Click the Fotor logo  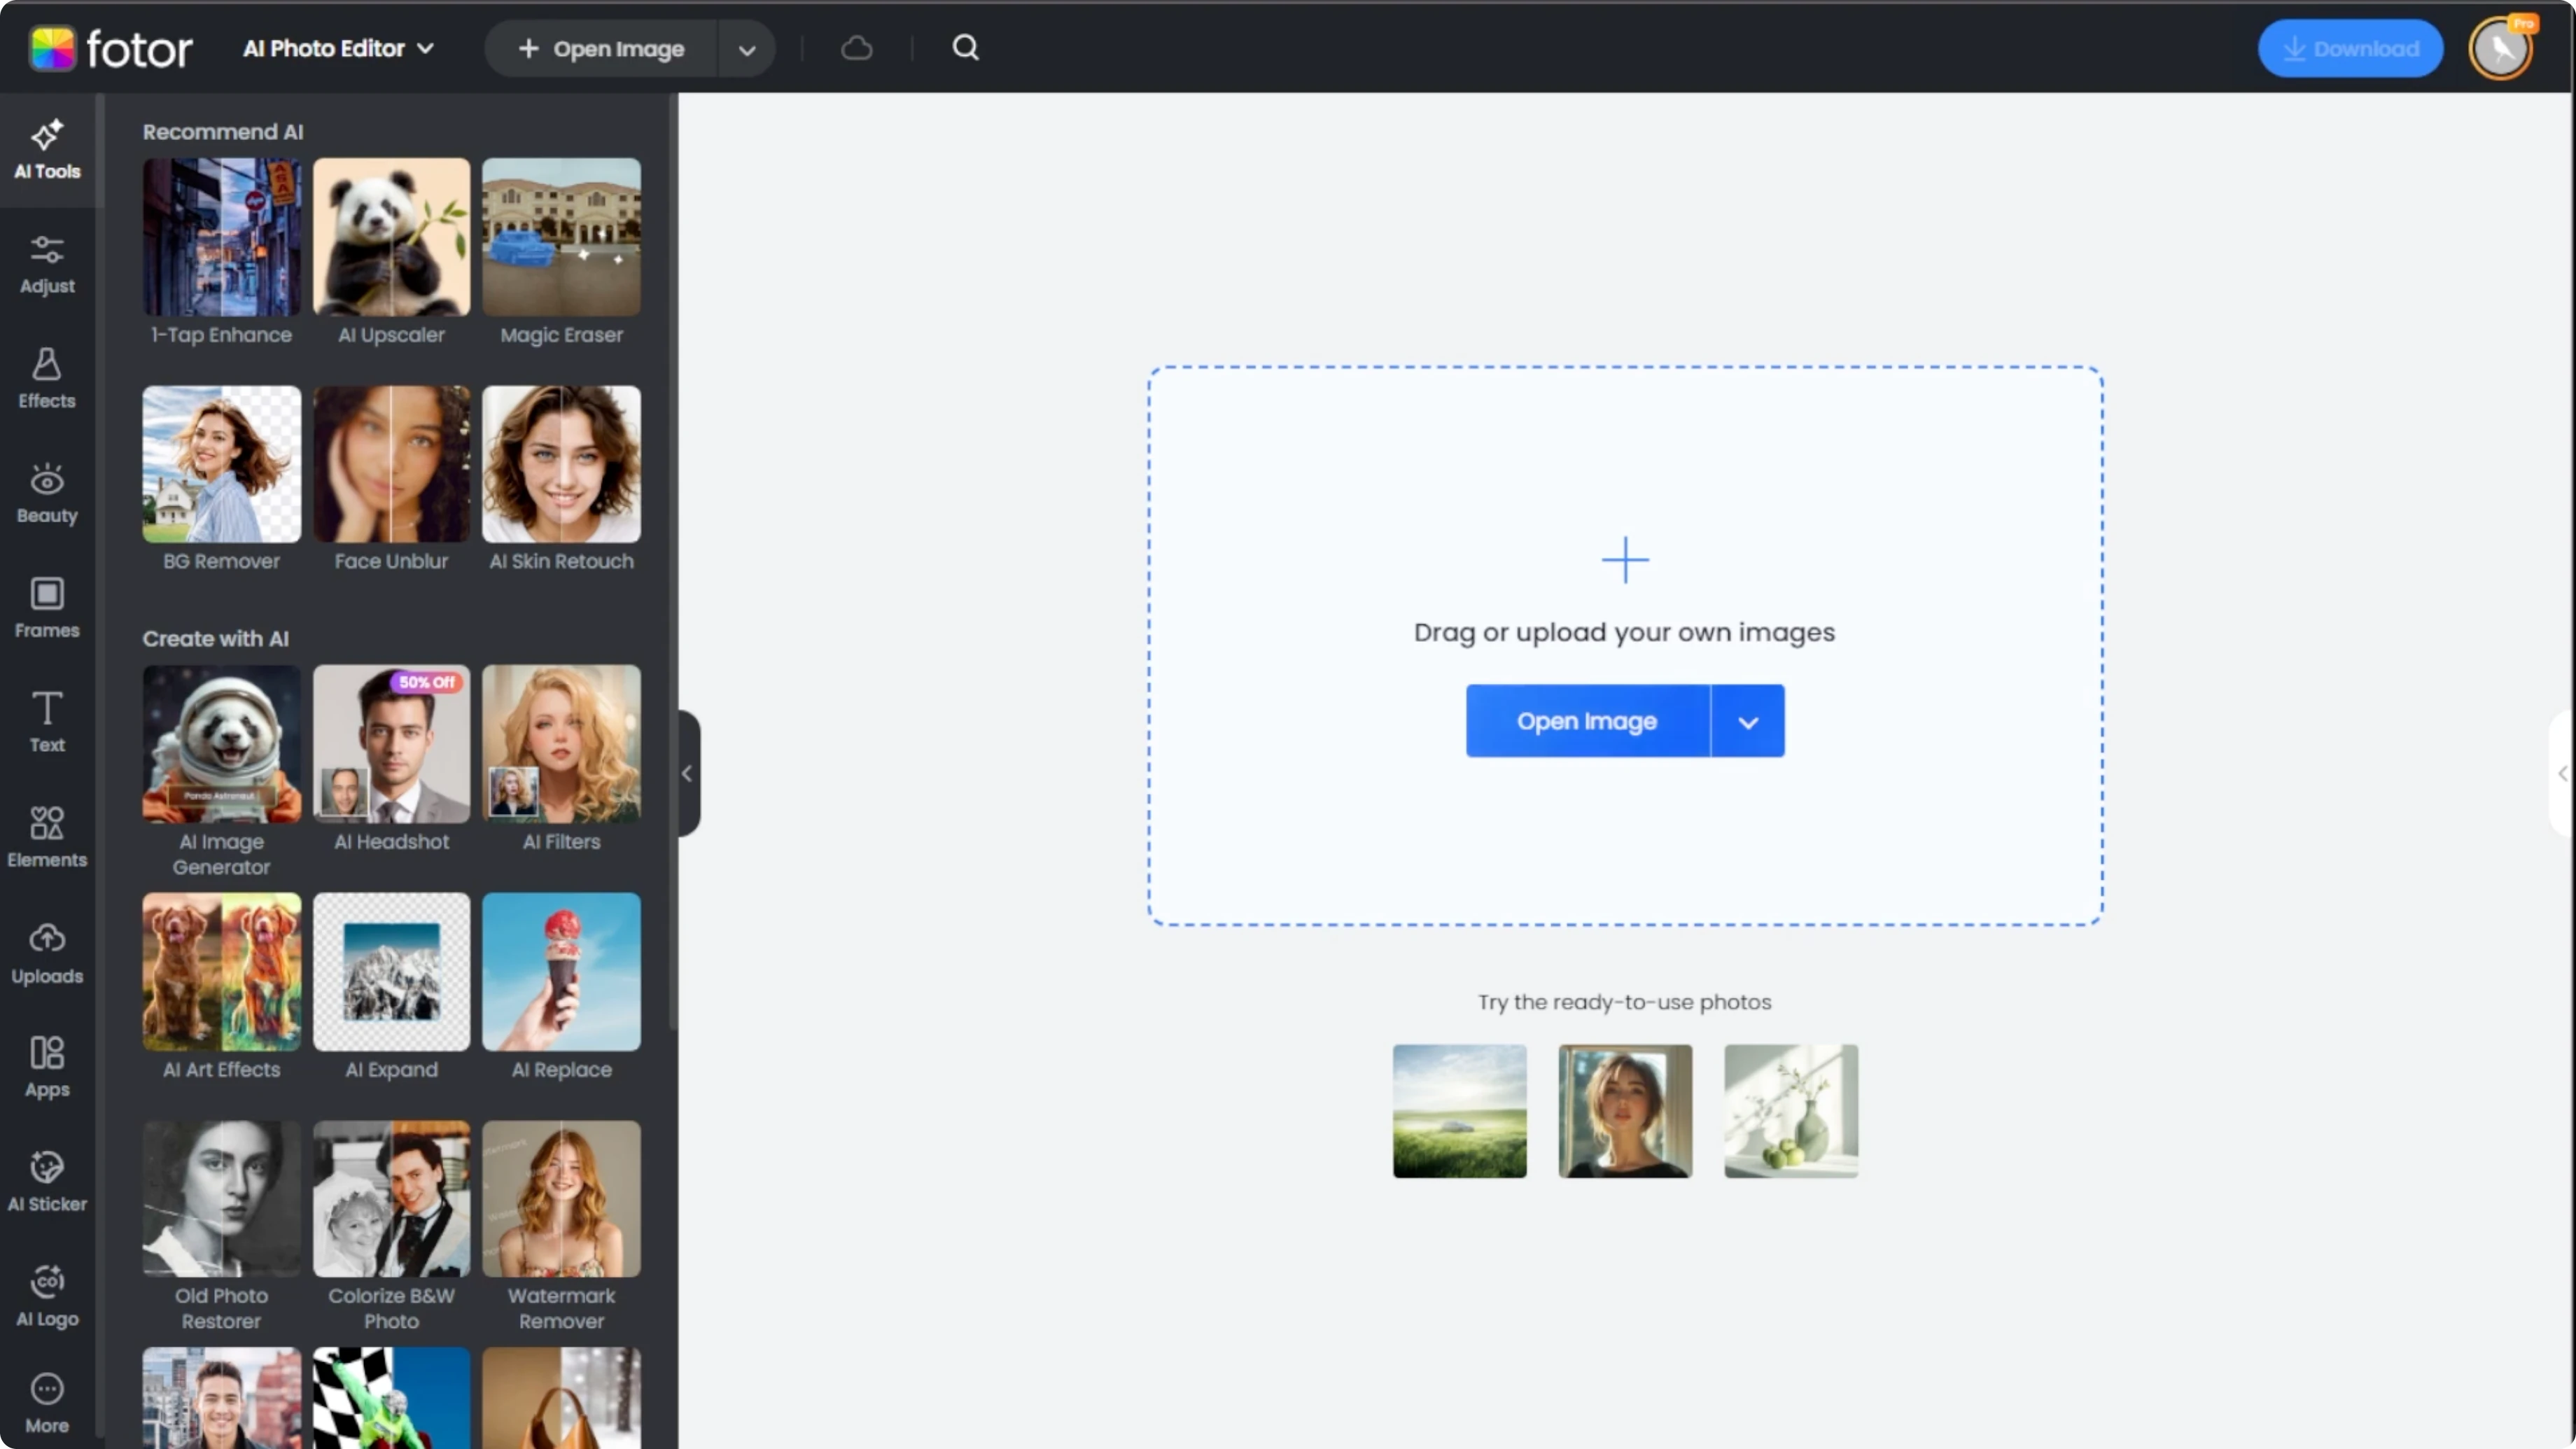click(x=110, y=48)
